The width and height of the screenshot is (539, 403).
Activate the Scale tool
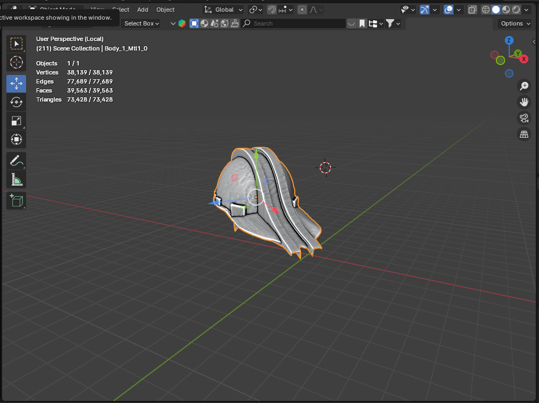pos(16,121)
